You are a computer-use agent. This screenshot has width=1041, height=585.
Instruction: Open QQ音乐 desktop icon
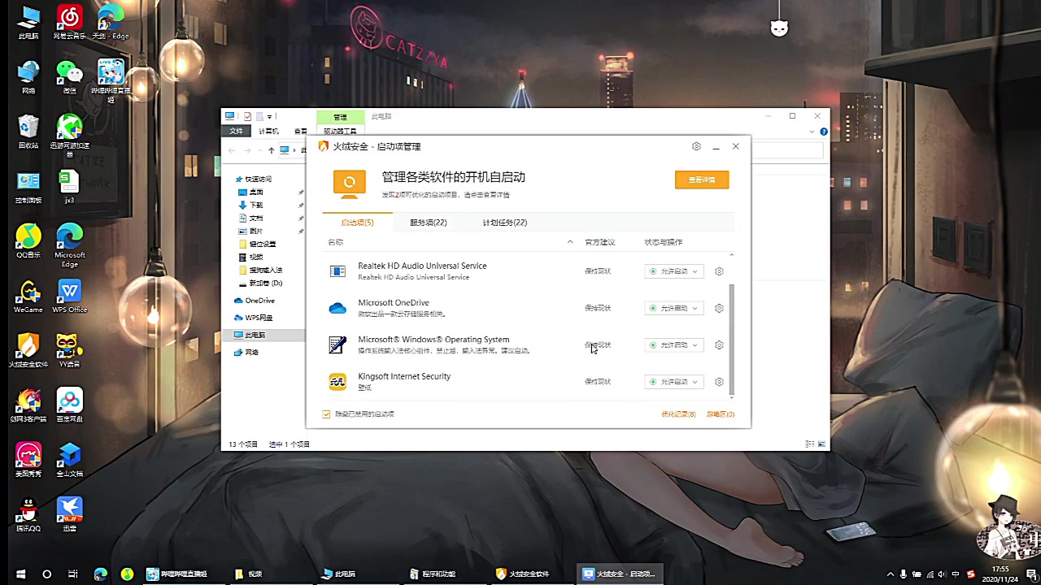(28, 240)
